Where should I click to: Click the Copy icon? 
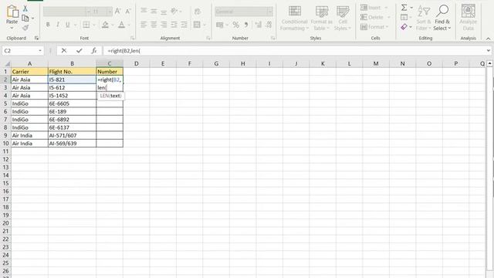pos(25,19)
